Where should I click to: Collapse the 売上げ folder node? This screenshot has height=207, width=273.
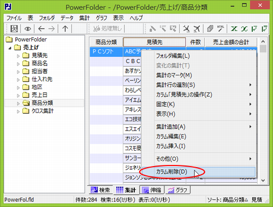[x=10, y=48]
